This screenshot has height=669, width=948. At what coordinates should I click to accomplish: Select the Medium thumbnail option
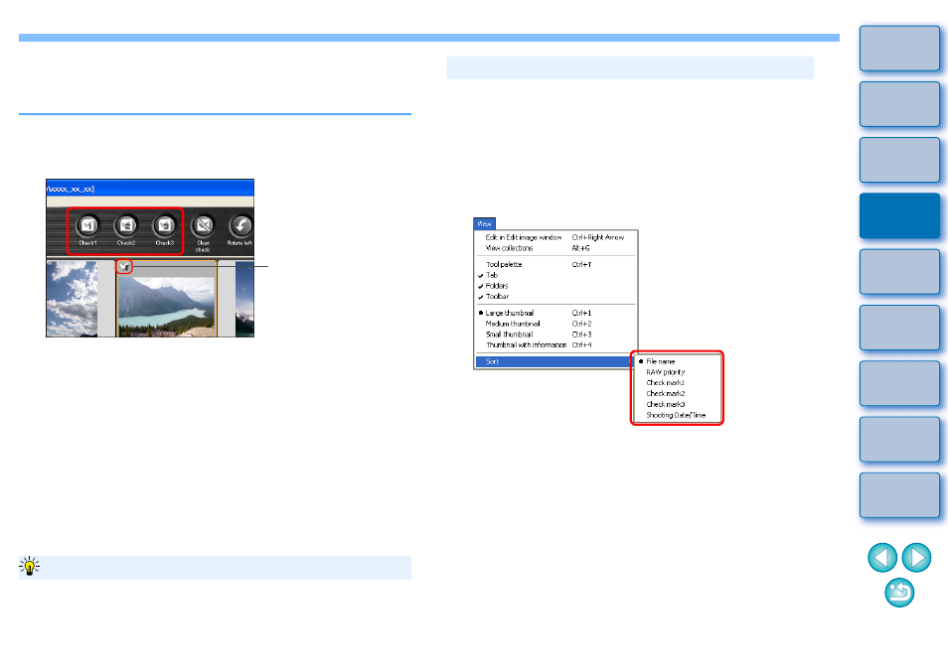555,324
